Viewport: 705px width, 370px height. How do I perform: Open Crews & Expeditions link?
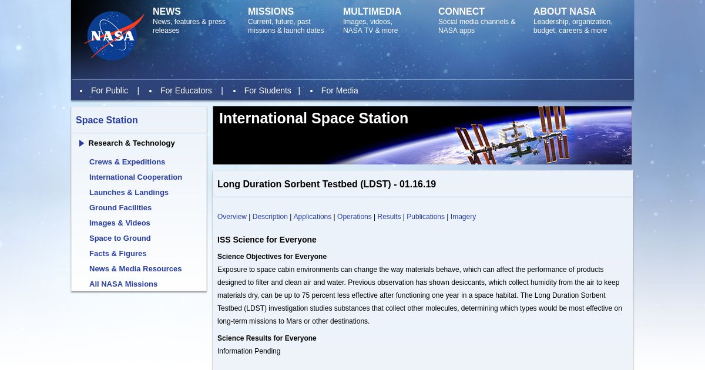coord(127,162)
